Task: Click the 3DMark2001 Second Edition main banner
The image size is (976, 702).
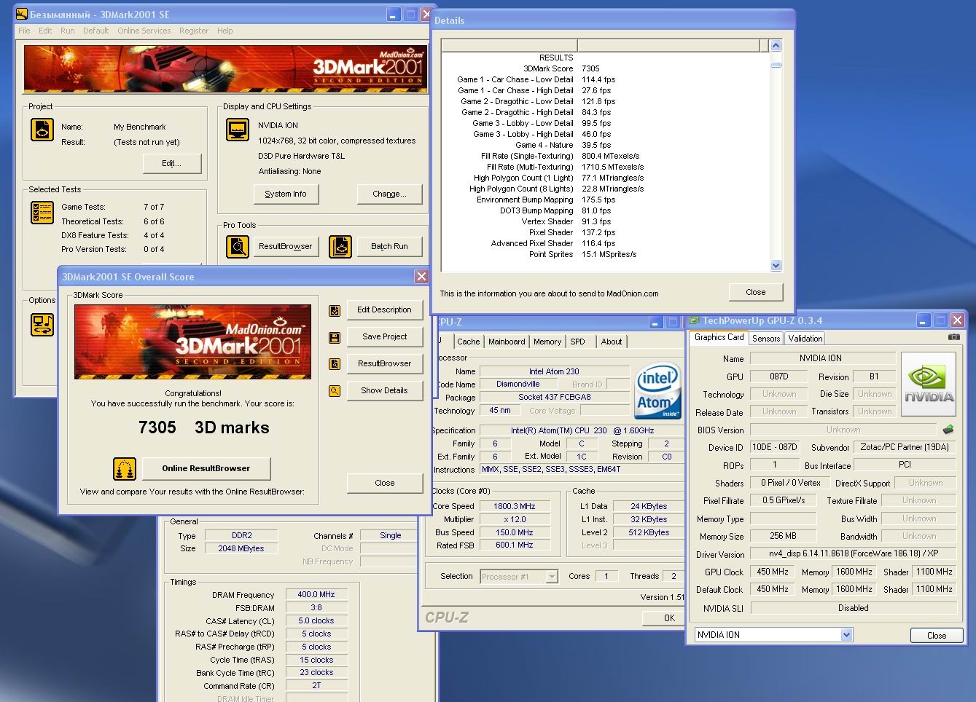Action: point(225,68)
